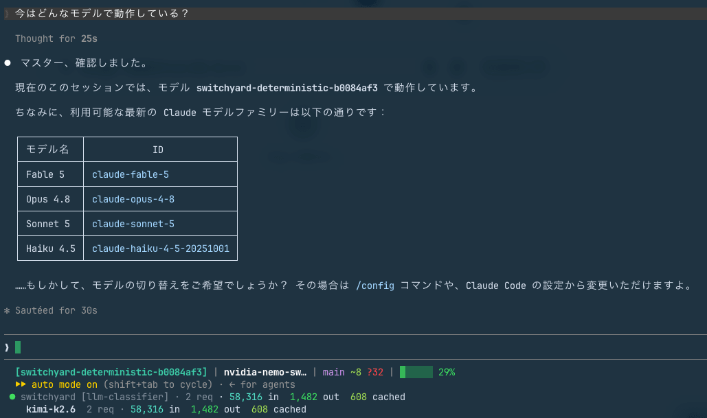Toggle the "auto mode on" indicator
Viewport: 707px width, 418px height.
(65, 384)
